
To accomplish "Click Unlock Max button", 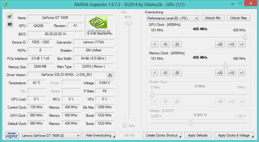I will tap(238, 18).
